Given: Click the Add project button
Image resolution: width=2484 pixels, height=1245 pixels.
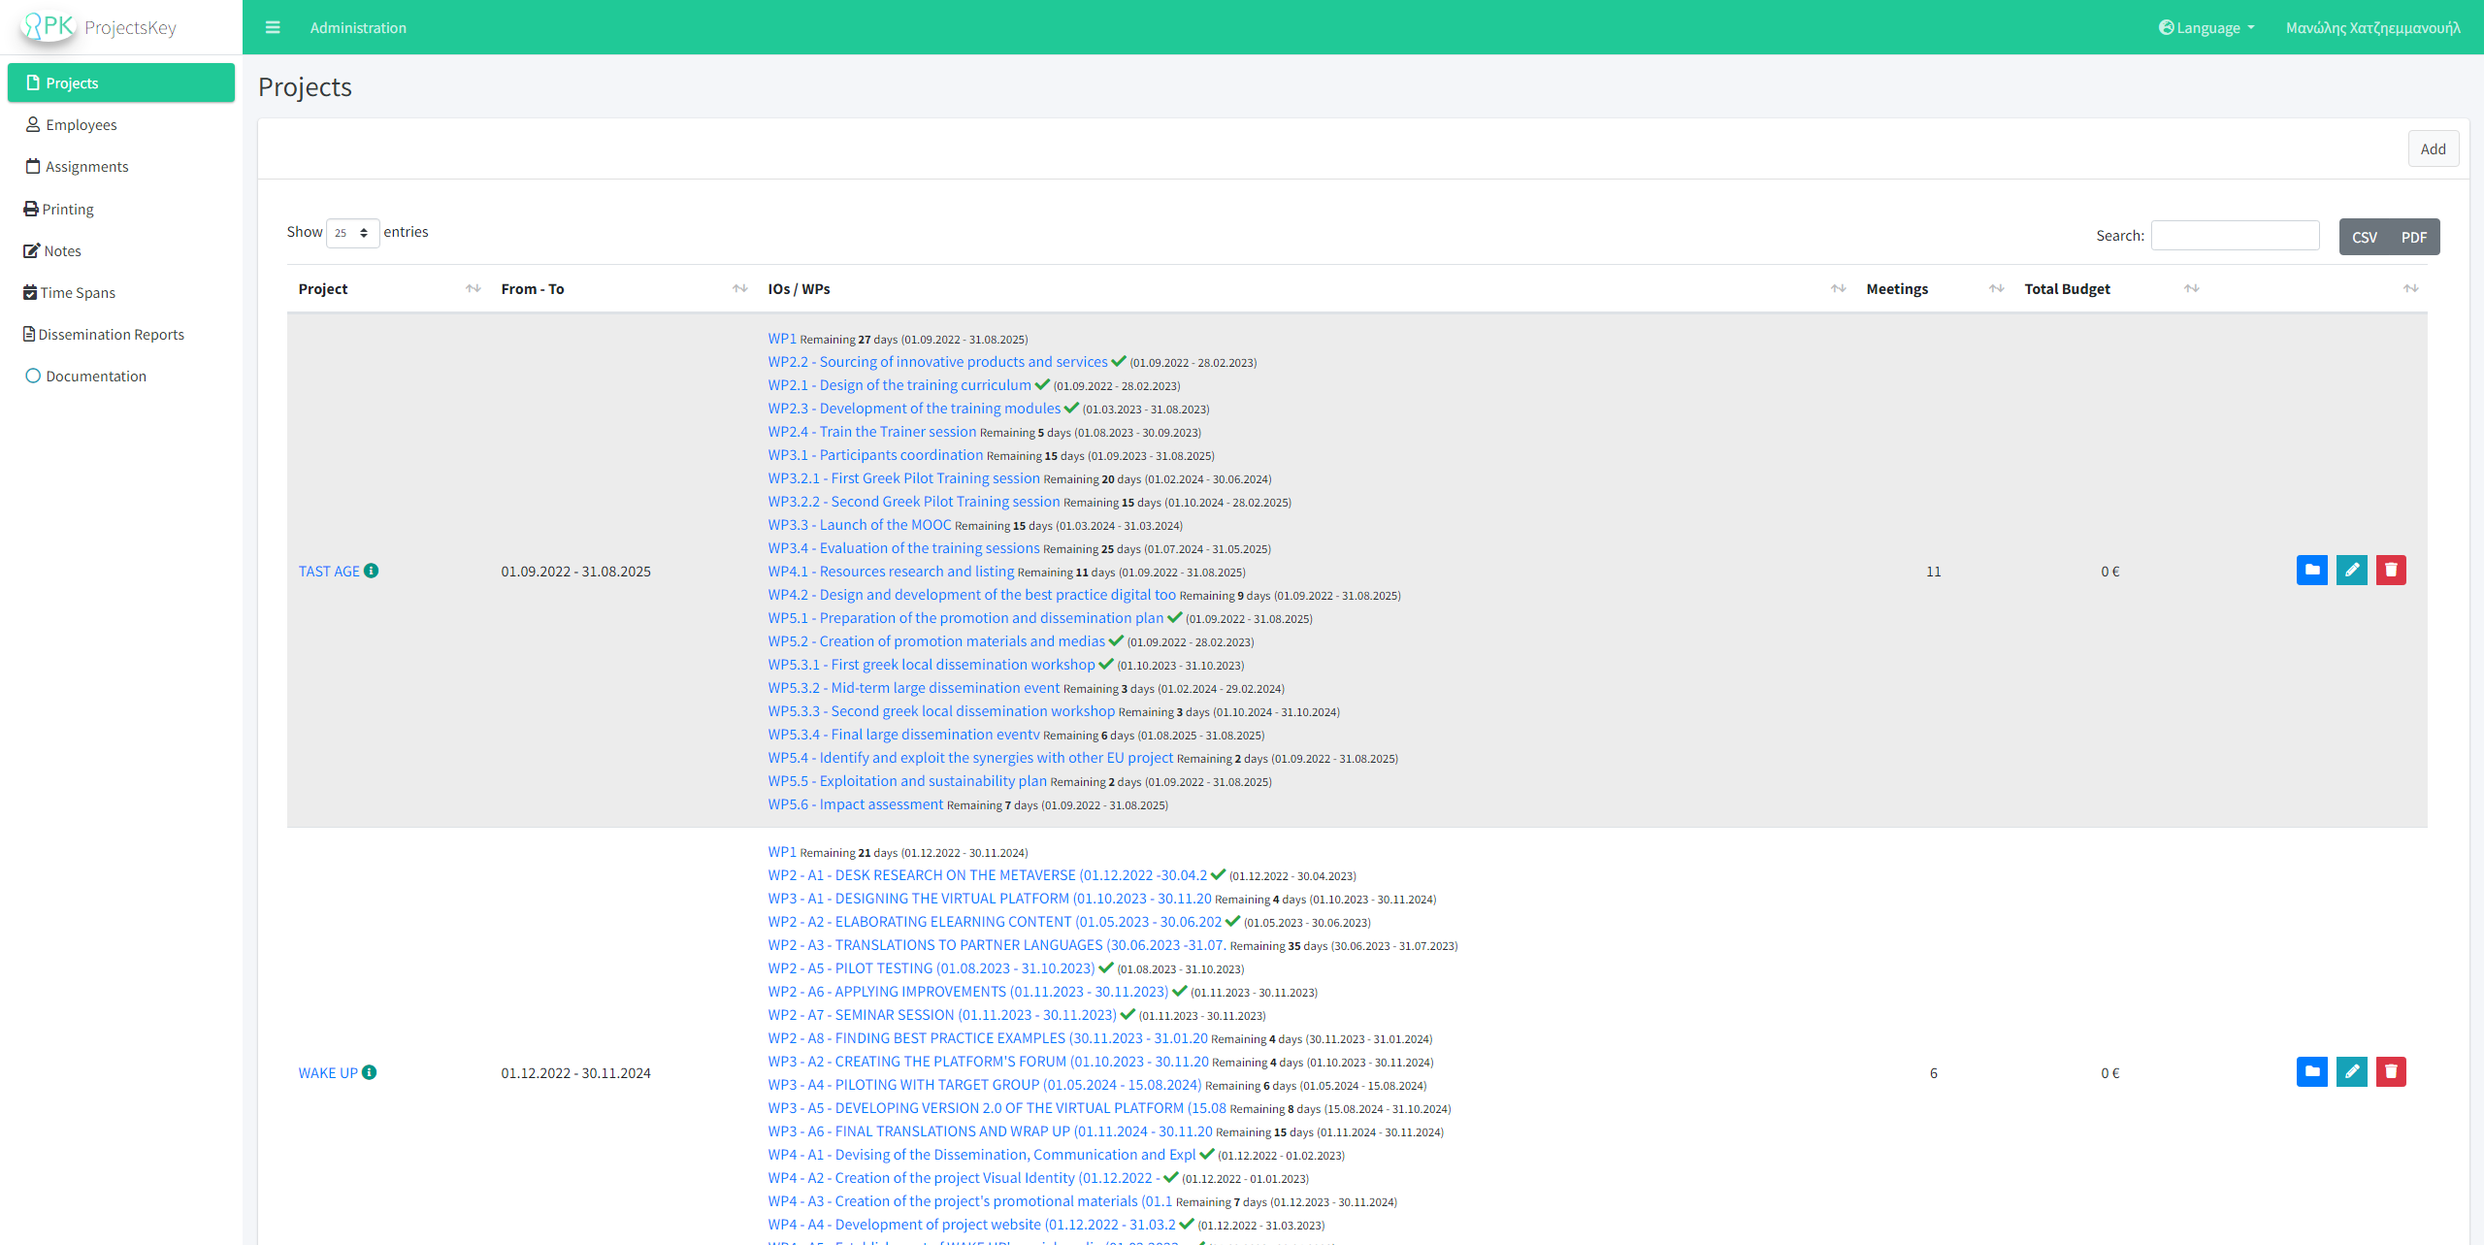Looking at the screenshot, I should (x=2433, y=148).
